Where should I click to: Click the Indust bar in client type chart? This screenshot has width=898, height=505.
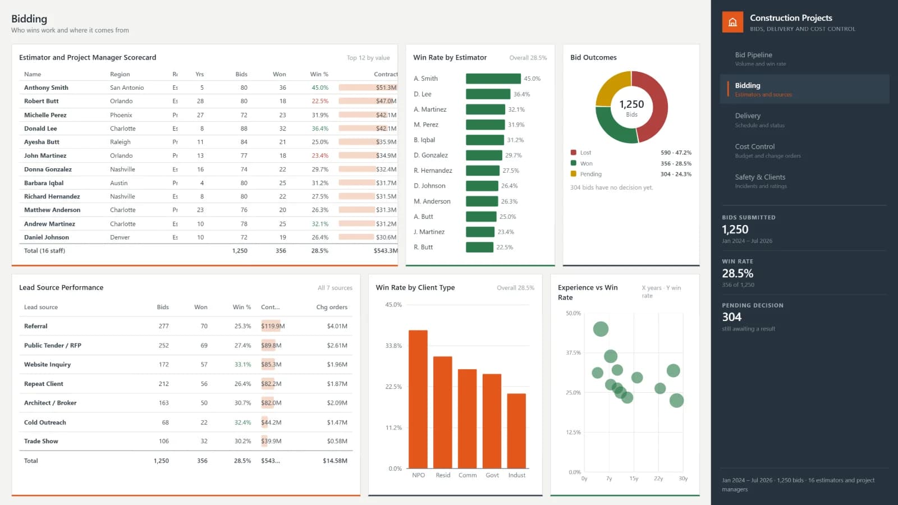pos(517,431)
